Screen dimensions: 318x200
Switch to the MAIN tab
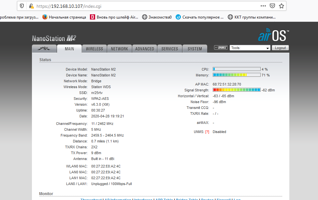(69, 49)
